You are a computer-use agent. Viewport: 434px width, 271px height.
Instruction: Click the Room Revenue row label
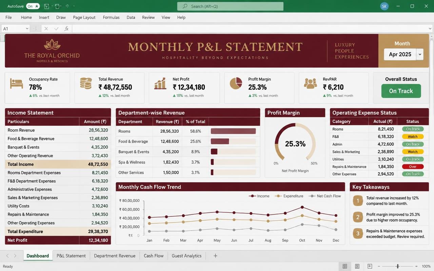pyautogui.click(x=21, y=130)
